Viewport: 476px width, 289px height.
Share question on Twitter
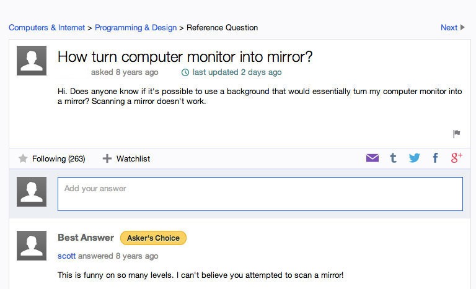tap(414, 158)
